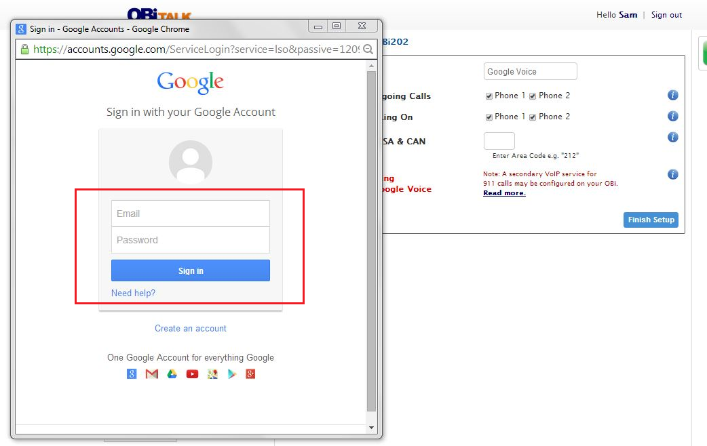Viewport: 707px width, 446px height.
Task: Click the accounts.google.com address bar
Action: click(x=196, y=49)
